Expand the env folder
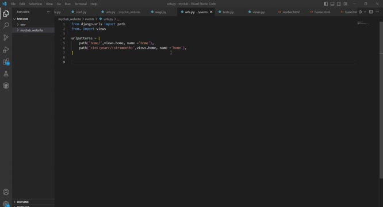The width and height of the screenshot is (383, 207). (x=23, y=25)
